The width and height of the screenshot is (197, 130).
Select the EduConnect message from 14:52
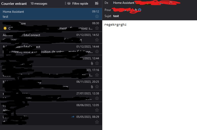point(51,37)
